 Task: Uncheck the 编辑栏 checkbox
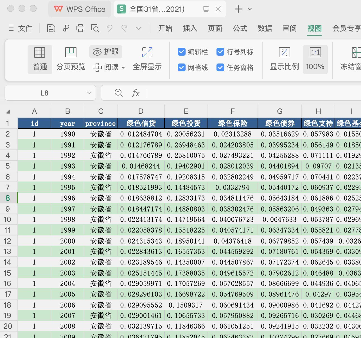point(182,52)
